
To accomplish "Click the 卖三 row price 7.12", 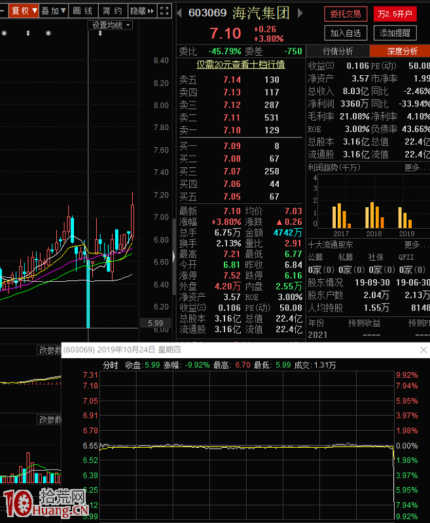I will 232,105.
